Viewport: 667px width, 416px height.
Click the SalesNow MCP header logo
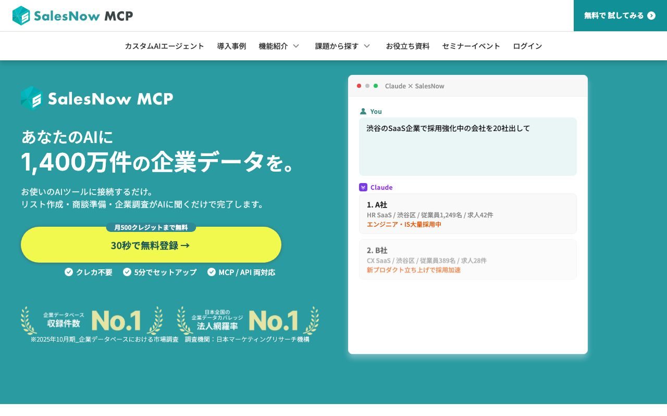72,16
